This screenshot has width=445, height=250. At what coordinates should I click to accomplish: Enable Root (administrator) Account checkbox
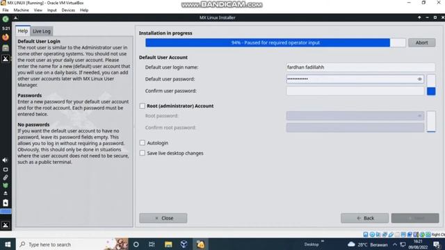142,106
